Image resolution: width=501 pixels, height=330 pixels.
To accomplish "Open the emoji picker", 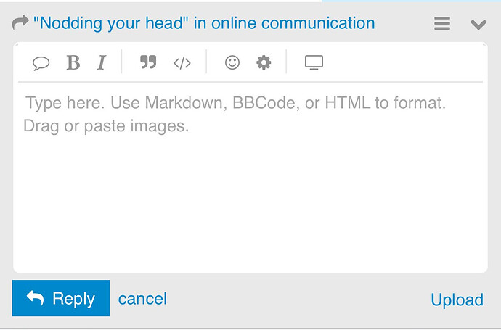I will [x=232, y=62].
